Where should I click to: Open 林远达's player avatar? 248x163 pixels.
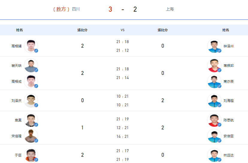point(214,155)
